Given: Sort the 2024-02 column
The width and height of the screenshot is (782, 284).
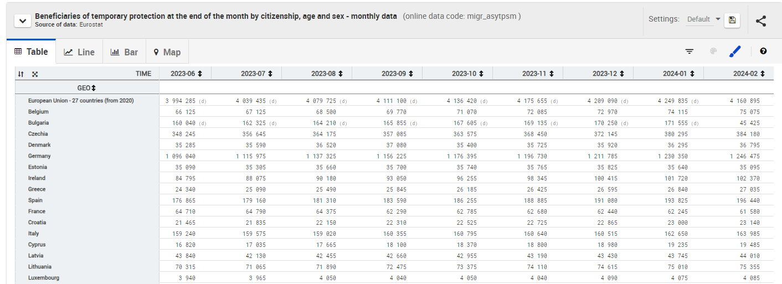Looking at the screenshot, I should click(x=763, y=74).
